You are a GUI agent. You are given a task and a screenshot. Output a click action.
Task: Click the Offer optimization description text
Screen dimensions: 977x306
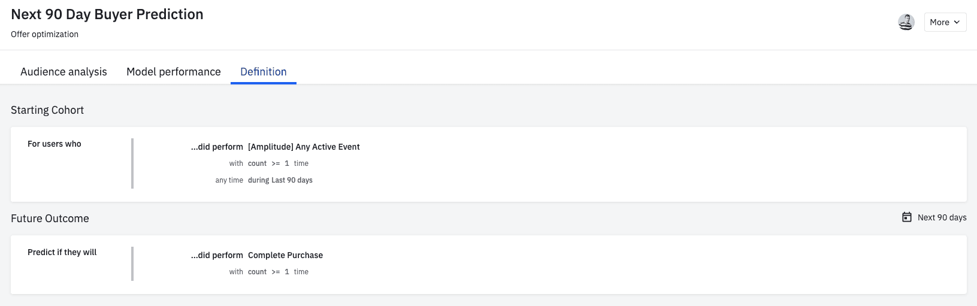click(44, 34)
